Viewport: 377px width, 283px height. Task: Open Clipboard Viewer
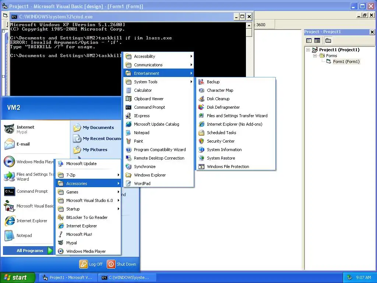pyautogui.click(x=159, y=99)
